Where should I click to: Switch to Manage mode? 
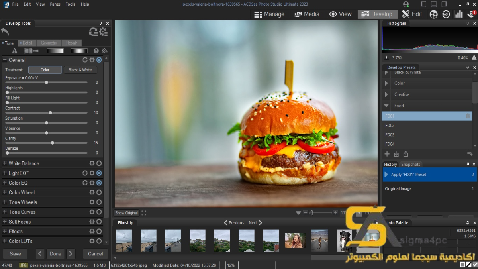(x=269, y=14)
